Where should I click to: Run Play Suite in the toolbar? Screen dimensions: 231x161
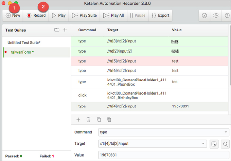pos(84,15)
